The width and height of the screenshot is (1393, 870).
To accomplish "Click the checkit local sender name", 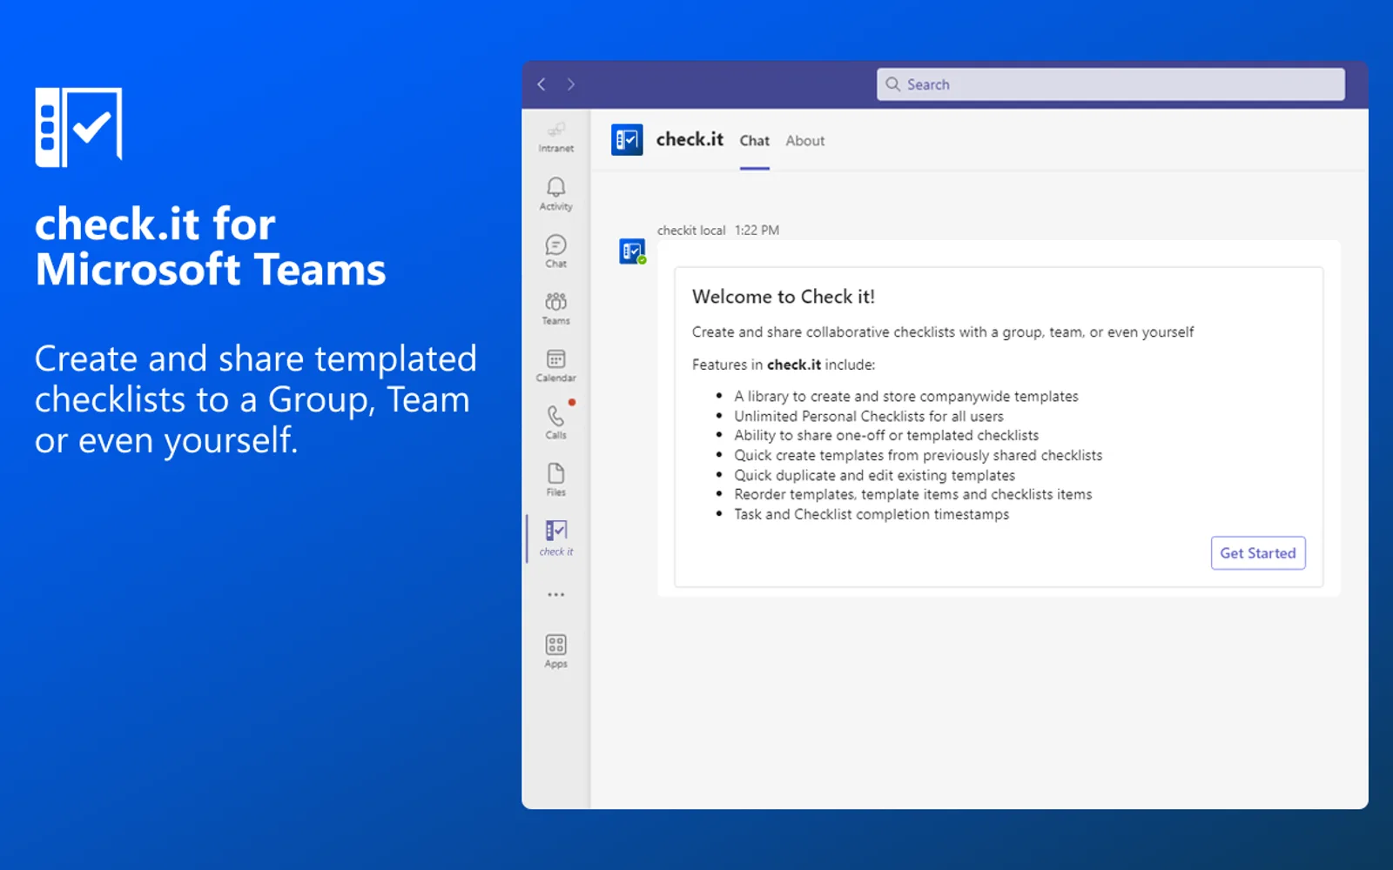I will [691, 231].
